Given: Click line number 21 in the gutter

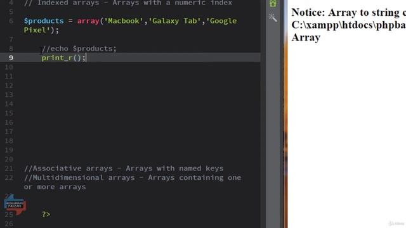Looking at the screenshot, I should (x=9, y=168).
